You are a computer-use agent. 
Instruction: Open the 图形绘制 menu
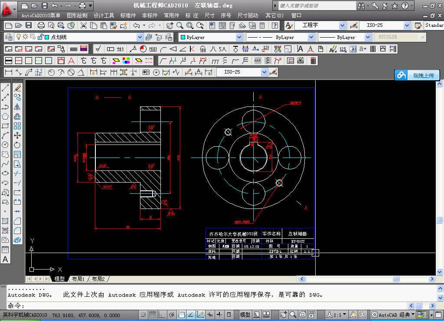[77, 16]
